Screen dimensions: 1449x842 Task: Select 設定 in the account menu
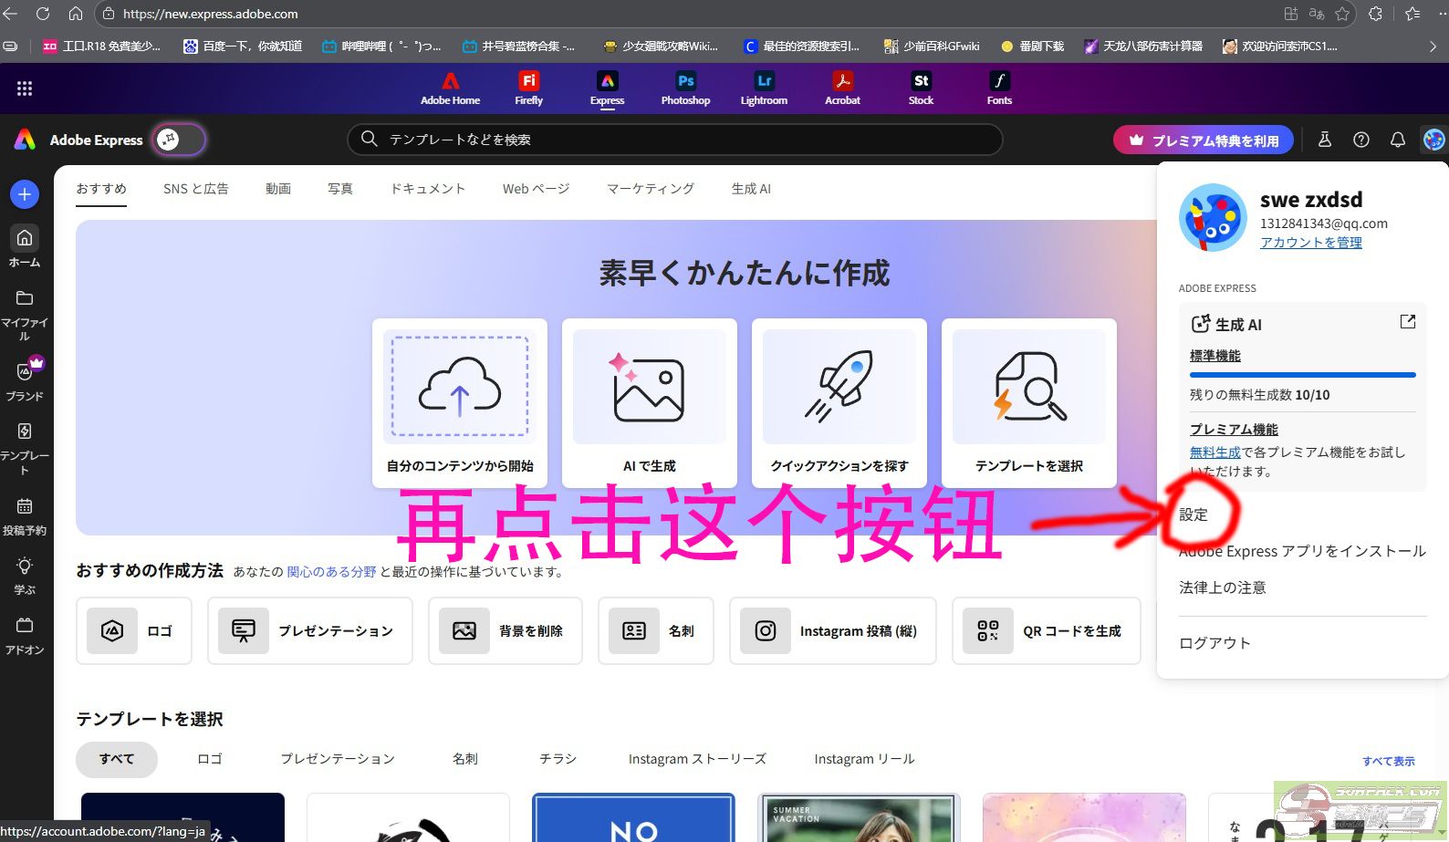pyautogui.click(x=1194, y=515)
